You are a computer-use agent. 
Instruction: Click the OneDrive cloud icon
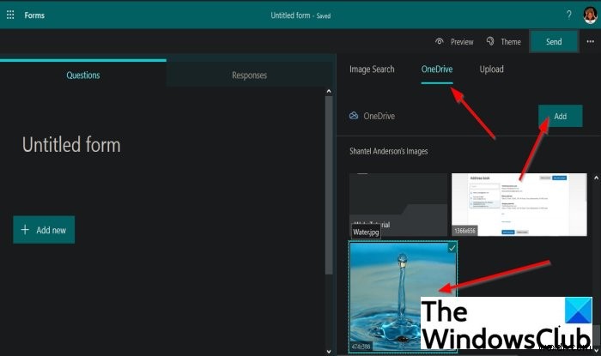(x=354, y=116)
